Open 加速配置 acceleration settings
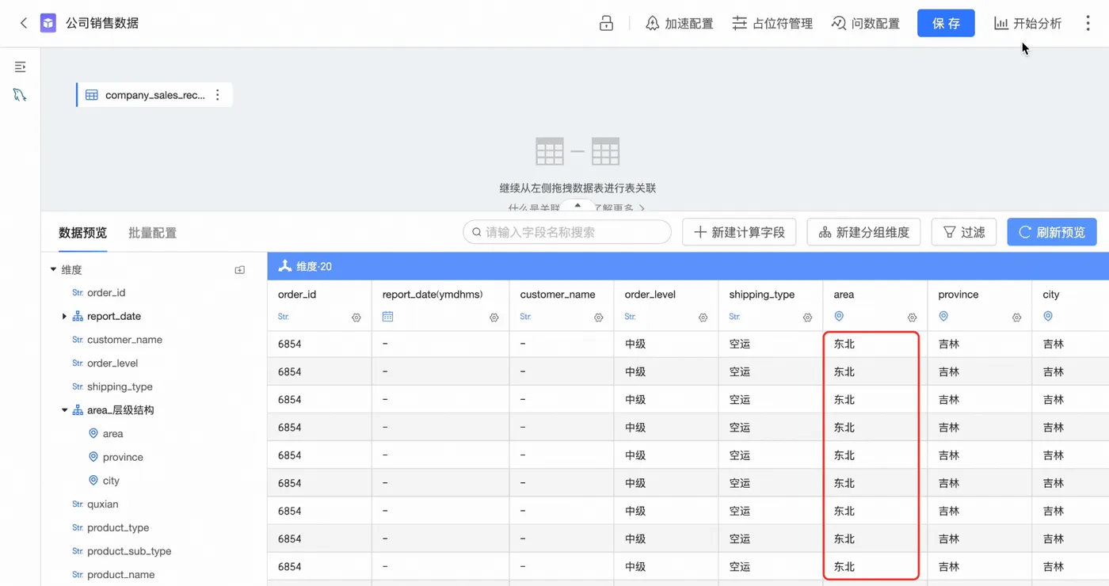 tap(680, 23)
